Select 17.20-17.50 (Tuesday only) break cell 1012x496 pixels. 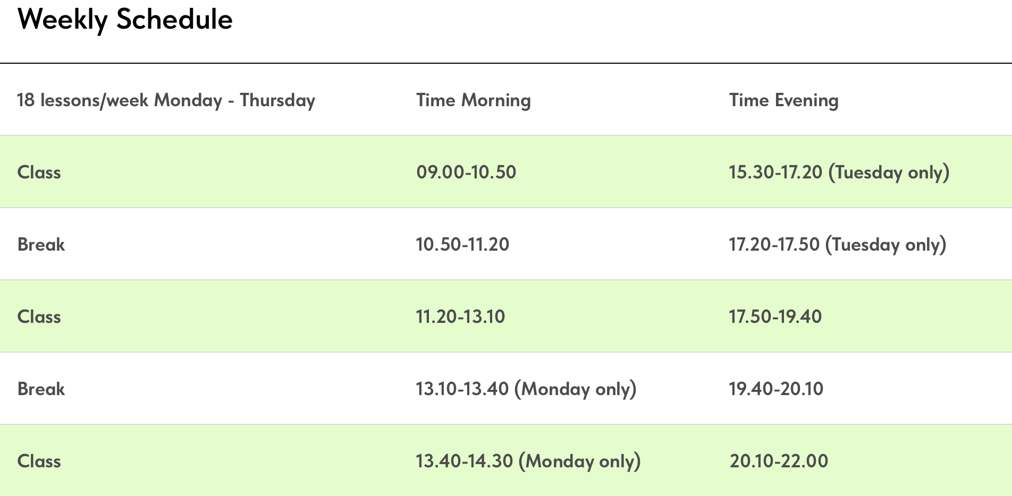click(x=837, y=244)
